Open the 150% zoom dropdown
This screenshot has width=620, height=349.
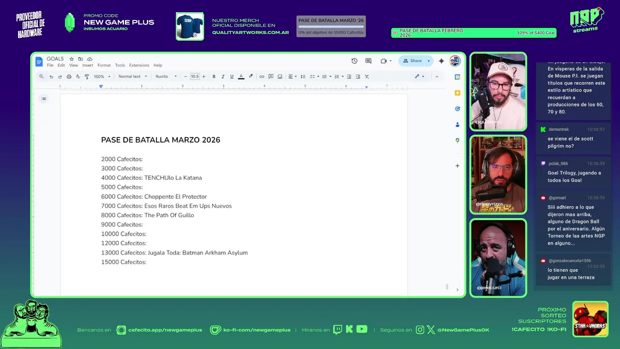tap(102, 77)
